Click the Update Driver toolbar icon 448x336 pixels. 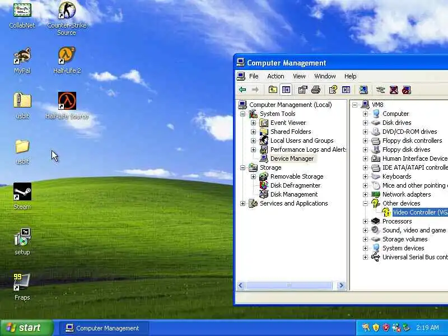coord(381,90)
